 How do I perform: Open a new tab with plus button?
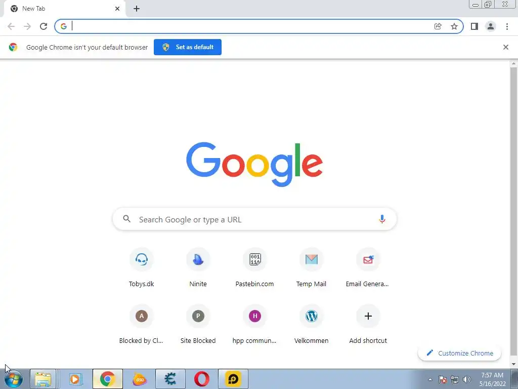[x=137, y=9]
